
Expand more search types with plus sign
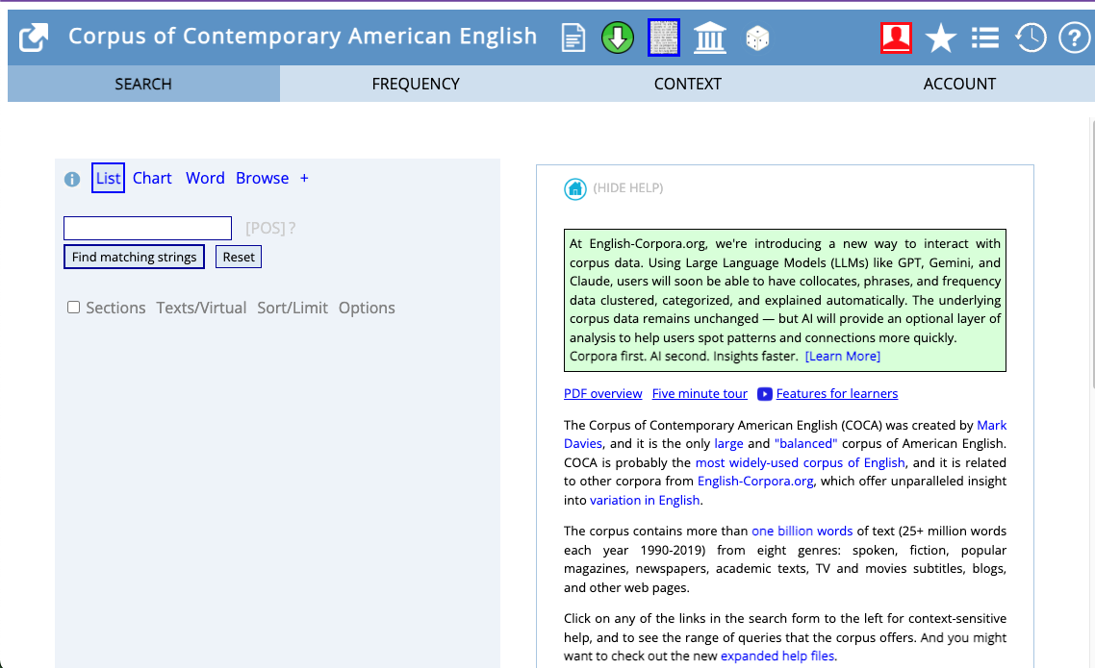pos(304,178)
